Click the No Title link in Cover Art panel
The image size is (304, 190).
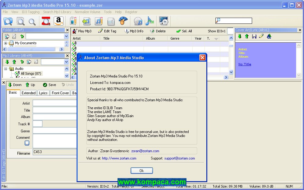[245, 64]
